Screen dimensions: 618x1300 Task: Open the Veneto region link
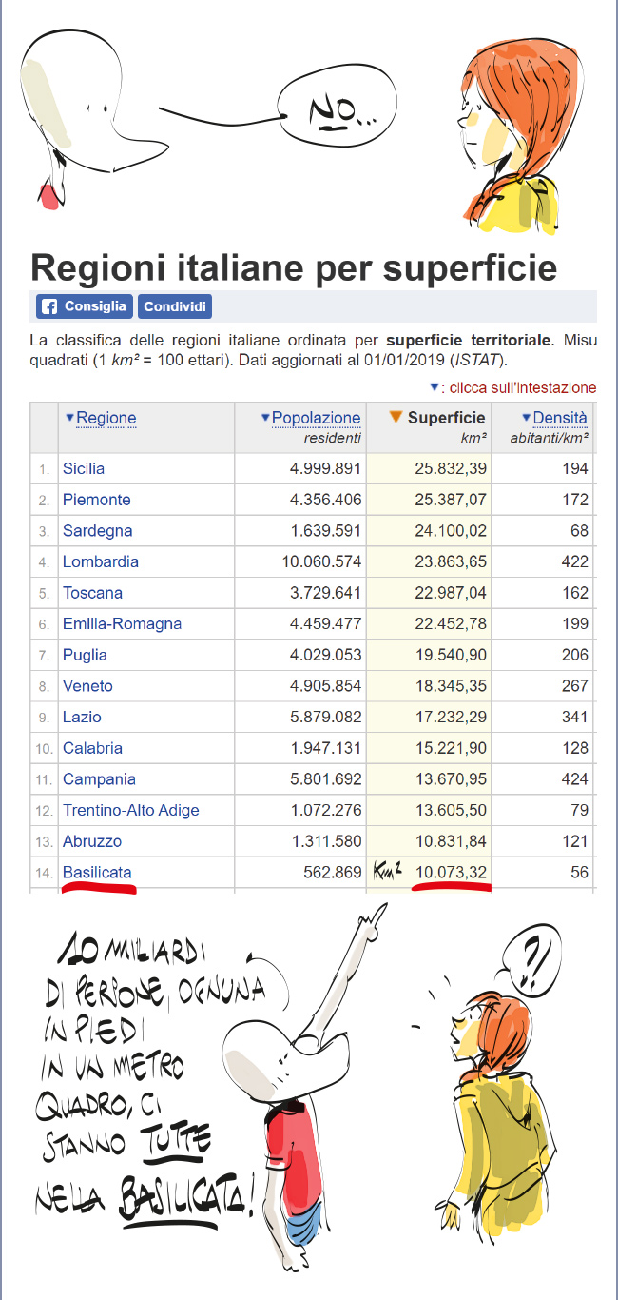87,686
